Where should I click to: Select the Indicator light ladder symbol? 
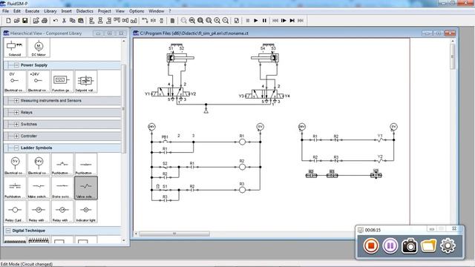point(86,212)
